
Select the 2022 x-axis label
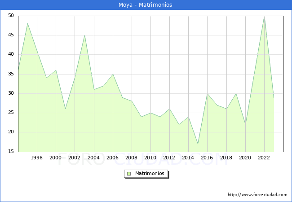(x=264, y=158)
